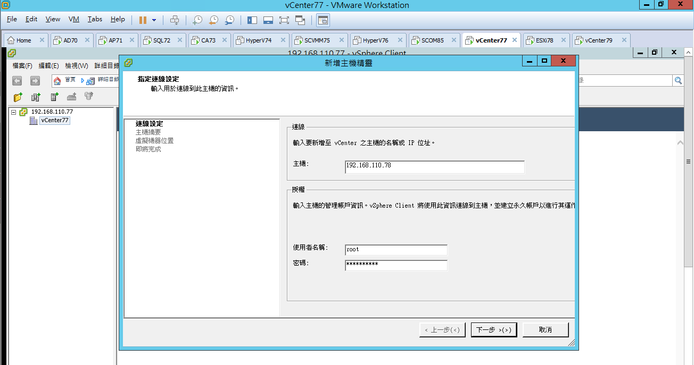The height and width of the screenshot is (365, 694).
Task: Click the revert to snapshot icon
Action: click(213, 20)
